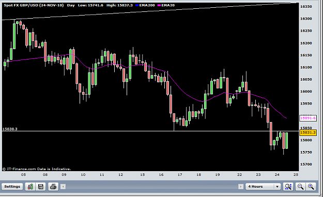Viewport: 323px width, 197px height.
Task: Click the 16350 price axis label
Action: point(306,7)
